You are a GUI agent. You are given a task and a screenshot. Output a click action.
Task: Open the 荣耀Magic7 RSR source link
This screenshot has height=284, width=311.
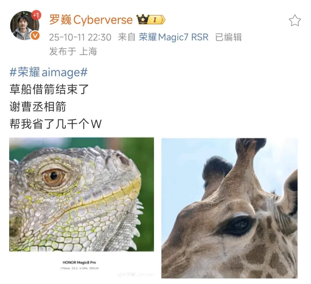click(x=174, y=37)
